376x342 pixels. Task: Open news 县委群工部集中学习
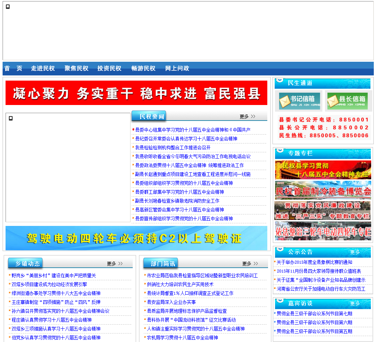click(180, 192)
